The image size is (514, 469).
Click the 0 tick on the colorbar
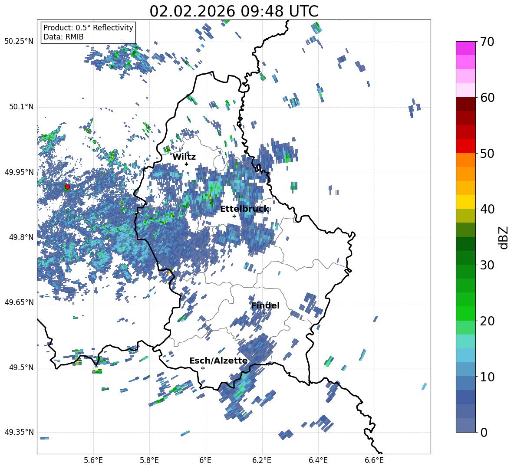click(483, 432)
